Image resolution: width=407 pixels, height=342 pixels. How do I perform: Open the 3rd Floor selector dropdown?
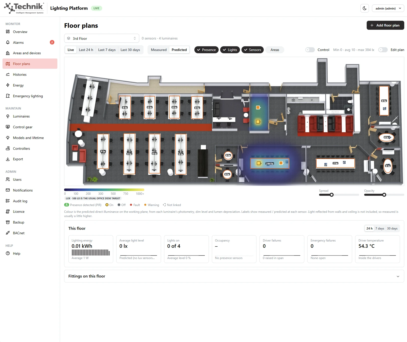pos(101,38)
